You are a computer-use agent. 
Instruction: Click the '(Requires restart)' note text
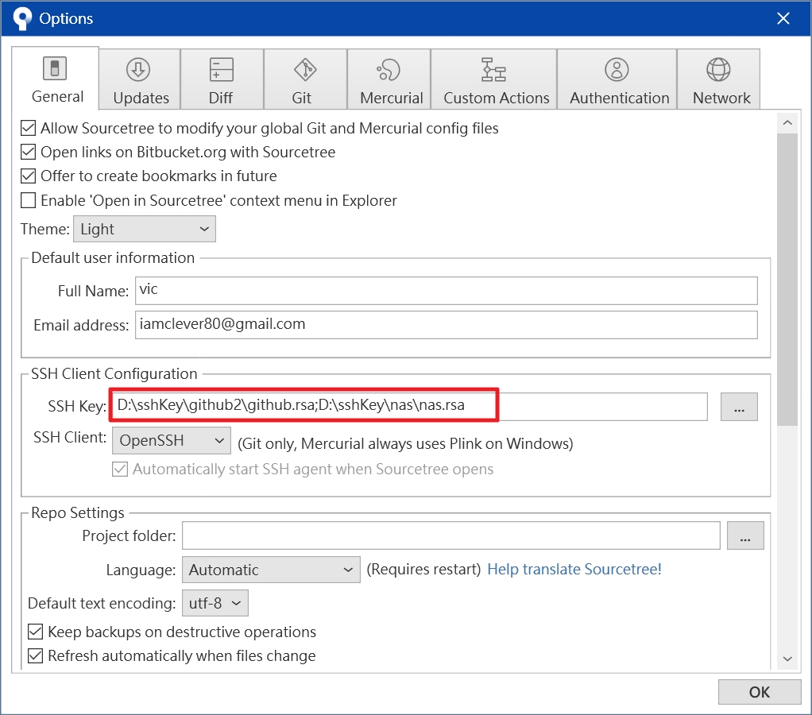[x=423, y=570]
